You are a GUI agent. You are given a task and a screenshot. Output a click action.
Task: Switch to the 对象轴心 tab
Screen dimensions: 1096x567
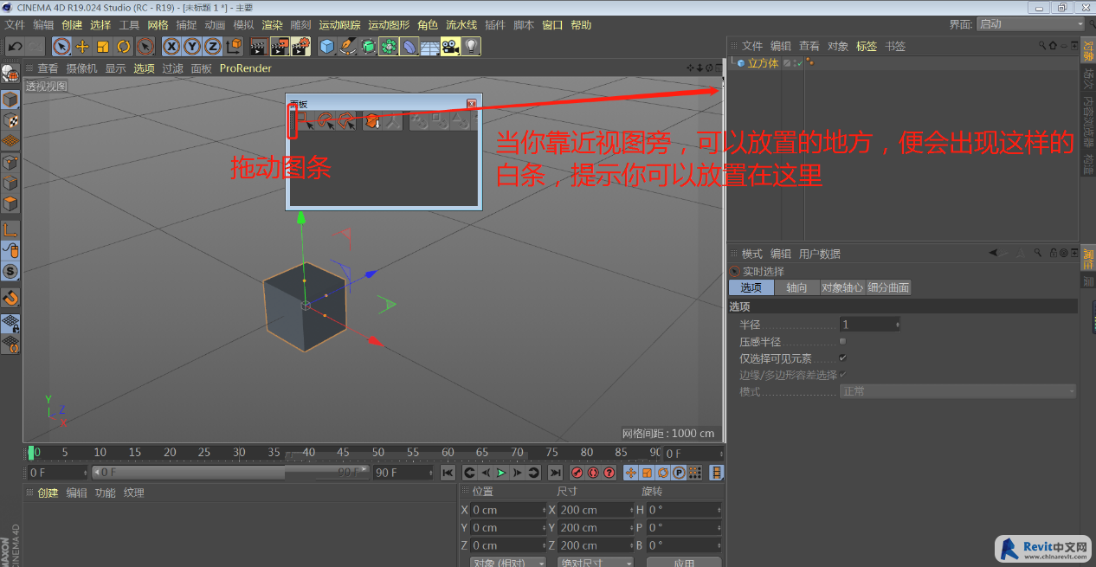[x=842, y=287]
